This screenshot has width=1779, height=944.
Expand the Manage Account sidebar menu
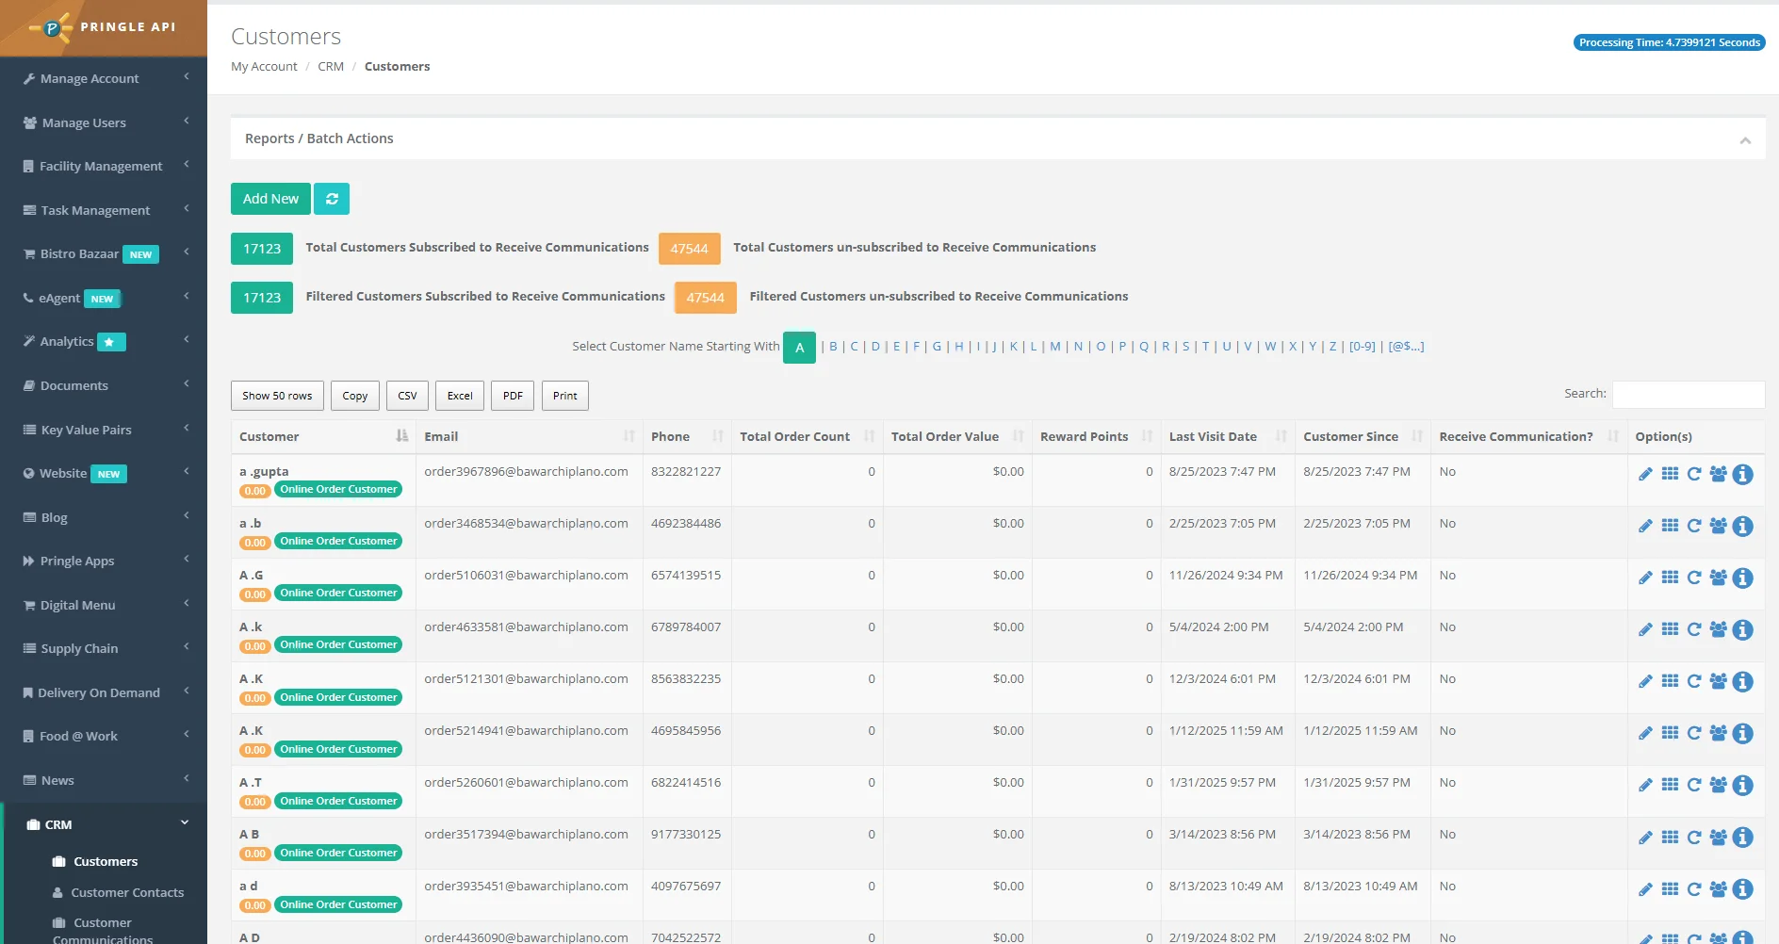pyautogui.click(x=104, y=79)
